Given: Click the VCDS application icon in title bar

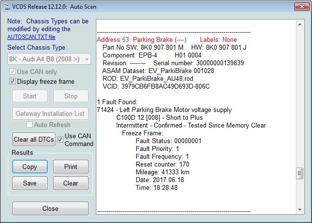Looking at the screenshot, I should pyautogui.click(x=6, y=6).
